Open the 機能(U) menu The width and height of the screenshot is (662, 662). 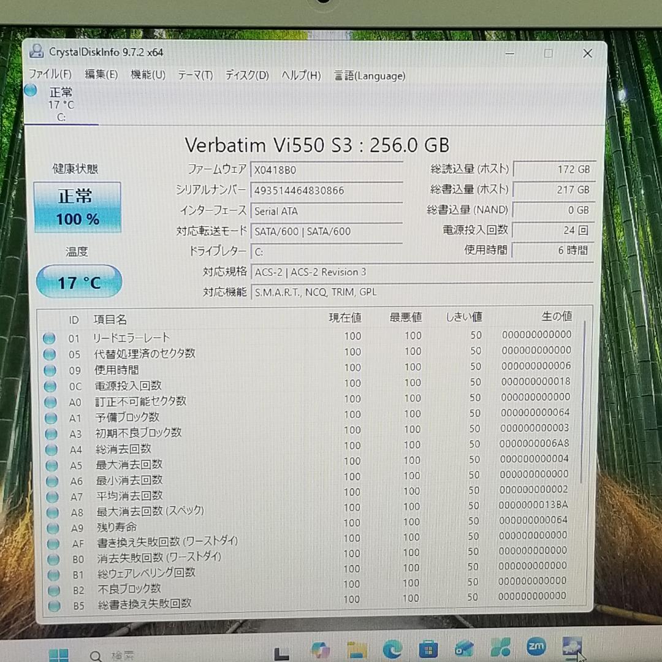coord(148,75)
